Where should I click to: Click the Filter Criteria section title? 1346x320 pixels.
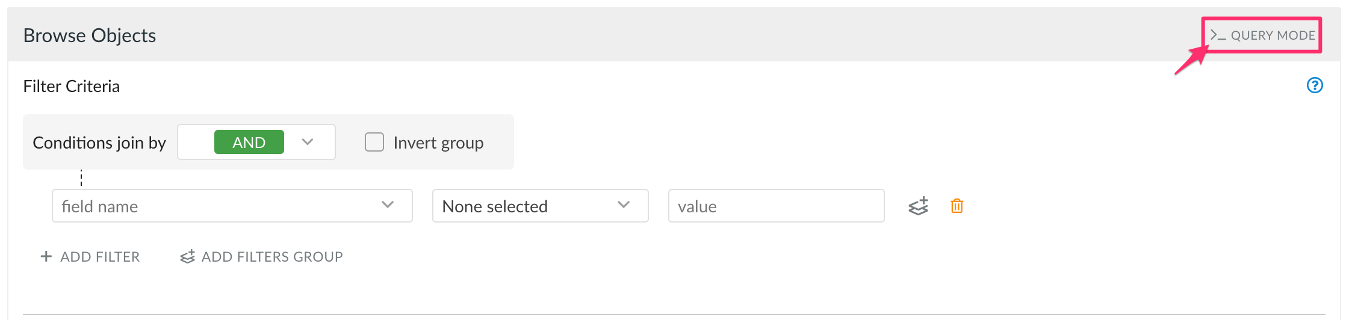72,87
